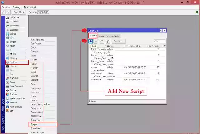Open Dot1X in sidebar

point(13,90)
